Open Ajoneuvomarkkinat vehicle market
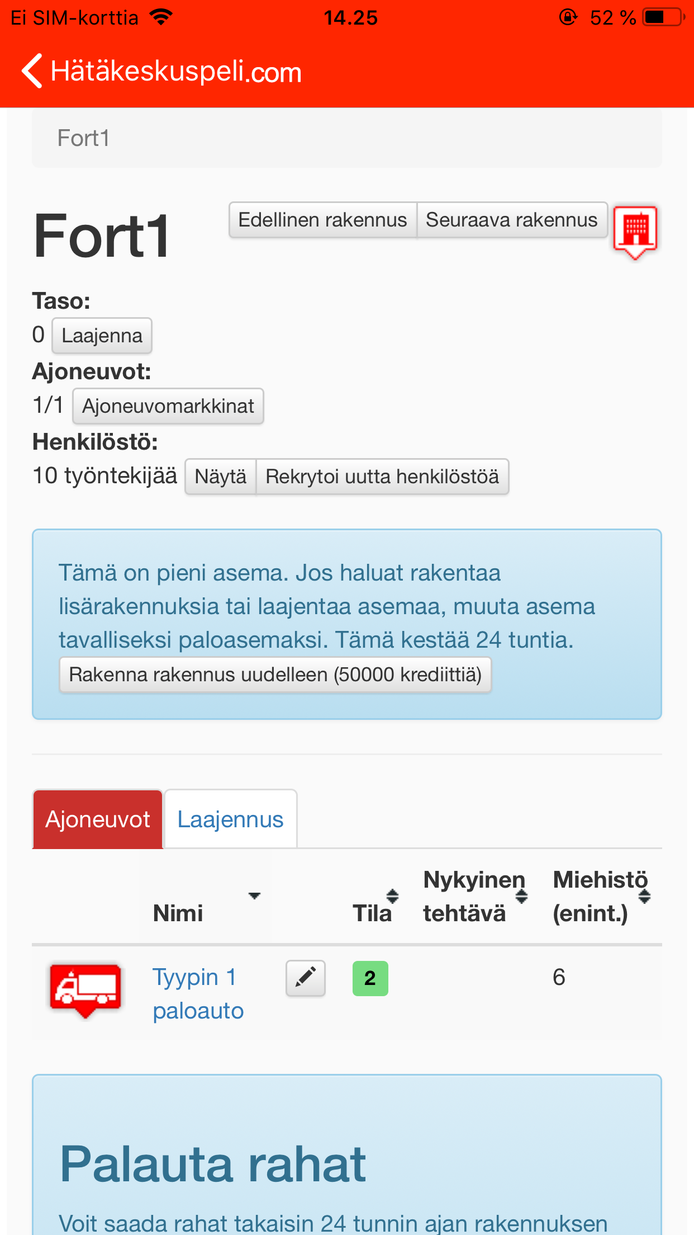 point(168,406)
